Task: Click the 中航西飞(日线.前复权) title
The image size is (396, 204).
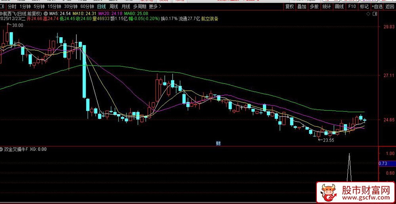Action: click(21, 13)
